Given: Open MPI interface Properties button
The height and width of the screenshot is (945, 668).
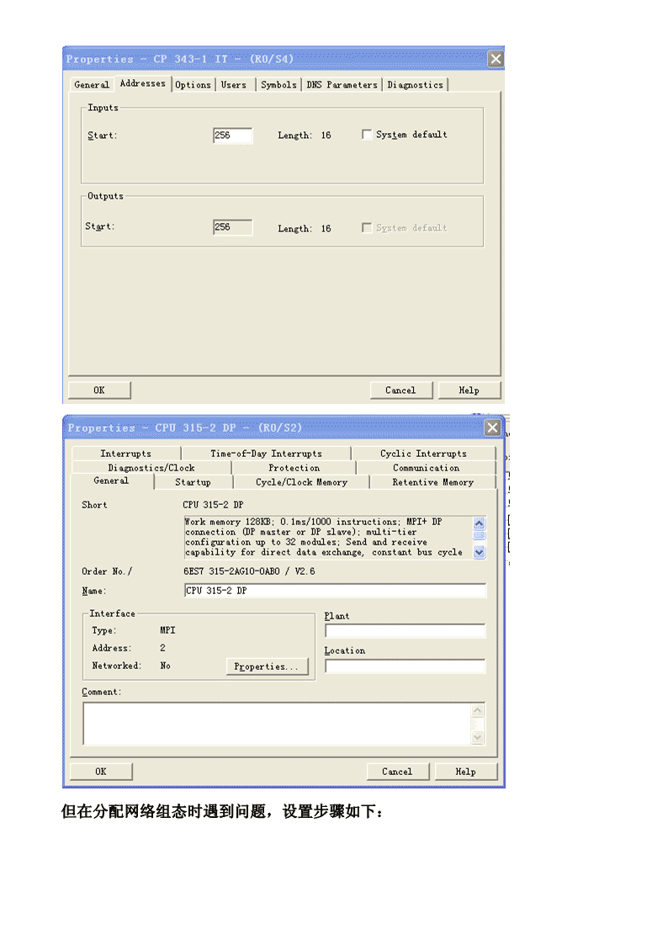Looking at the screenshot, I should click(x=267, y=666).
